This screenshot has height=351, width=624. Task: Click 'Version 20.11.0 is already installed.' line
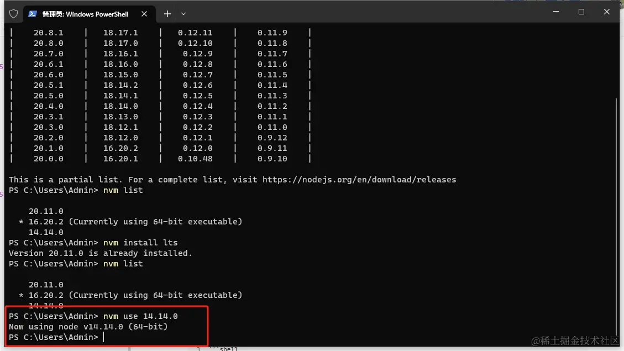100,253
